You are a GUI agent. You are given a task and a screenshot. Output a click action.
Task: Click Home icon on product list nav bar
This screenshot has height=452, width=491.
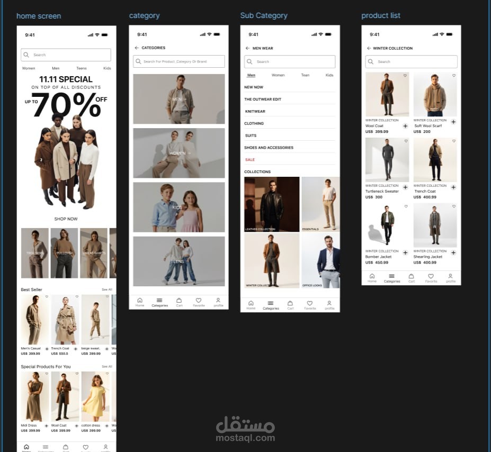click(372, 276)
